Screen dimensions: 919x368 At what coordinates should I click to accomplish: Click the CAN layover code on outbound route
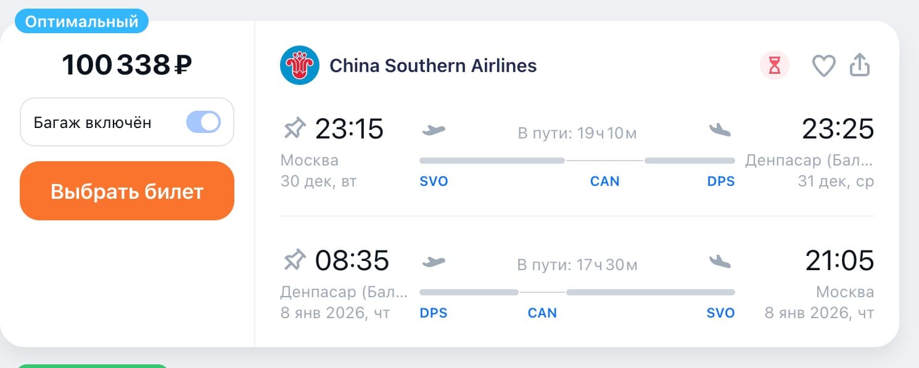pos(604,182)
